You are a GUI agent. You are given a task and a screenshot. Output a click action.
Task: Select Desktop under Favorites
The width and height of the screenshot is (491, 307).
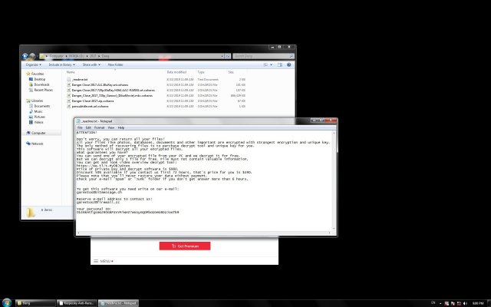38,80
